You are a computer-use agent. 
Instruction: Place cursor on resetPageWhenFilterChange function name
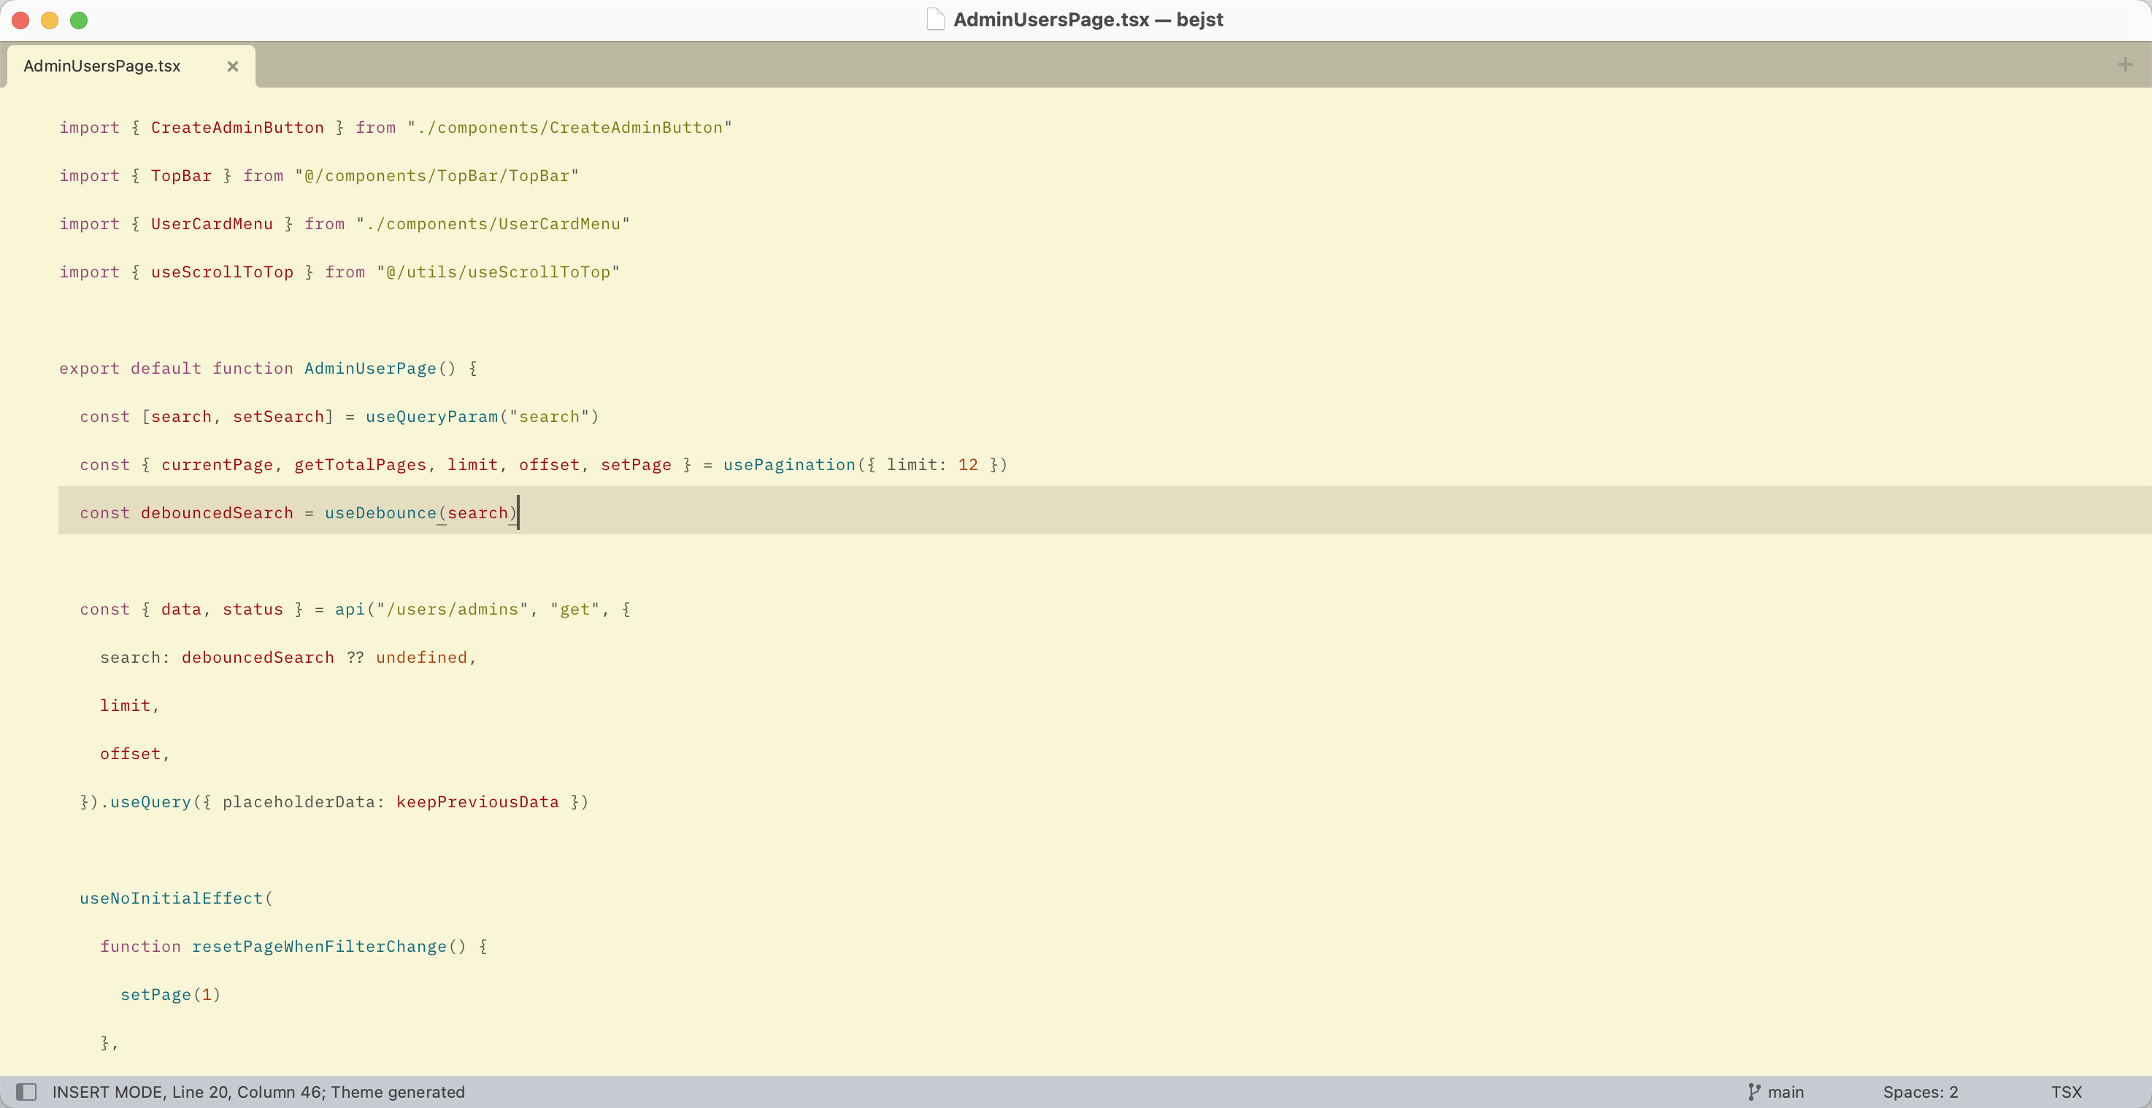[319, 946]
